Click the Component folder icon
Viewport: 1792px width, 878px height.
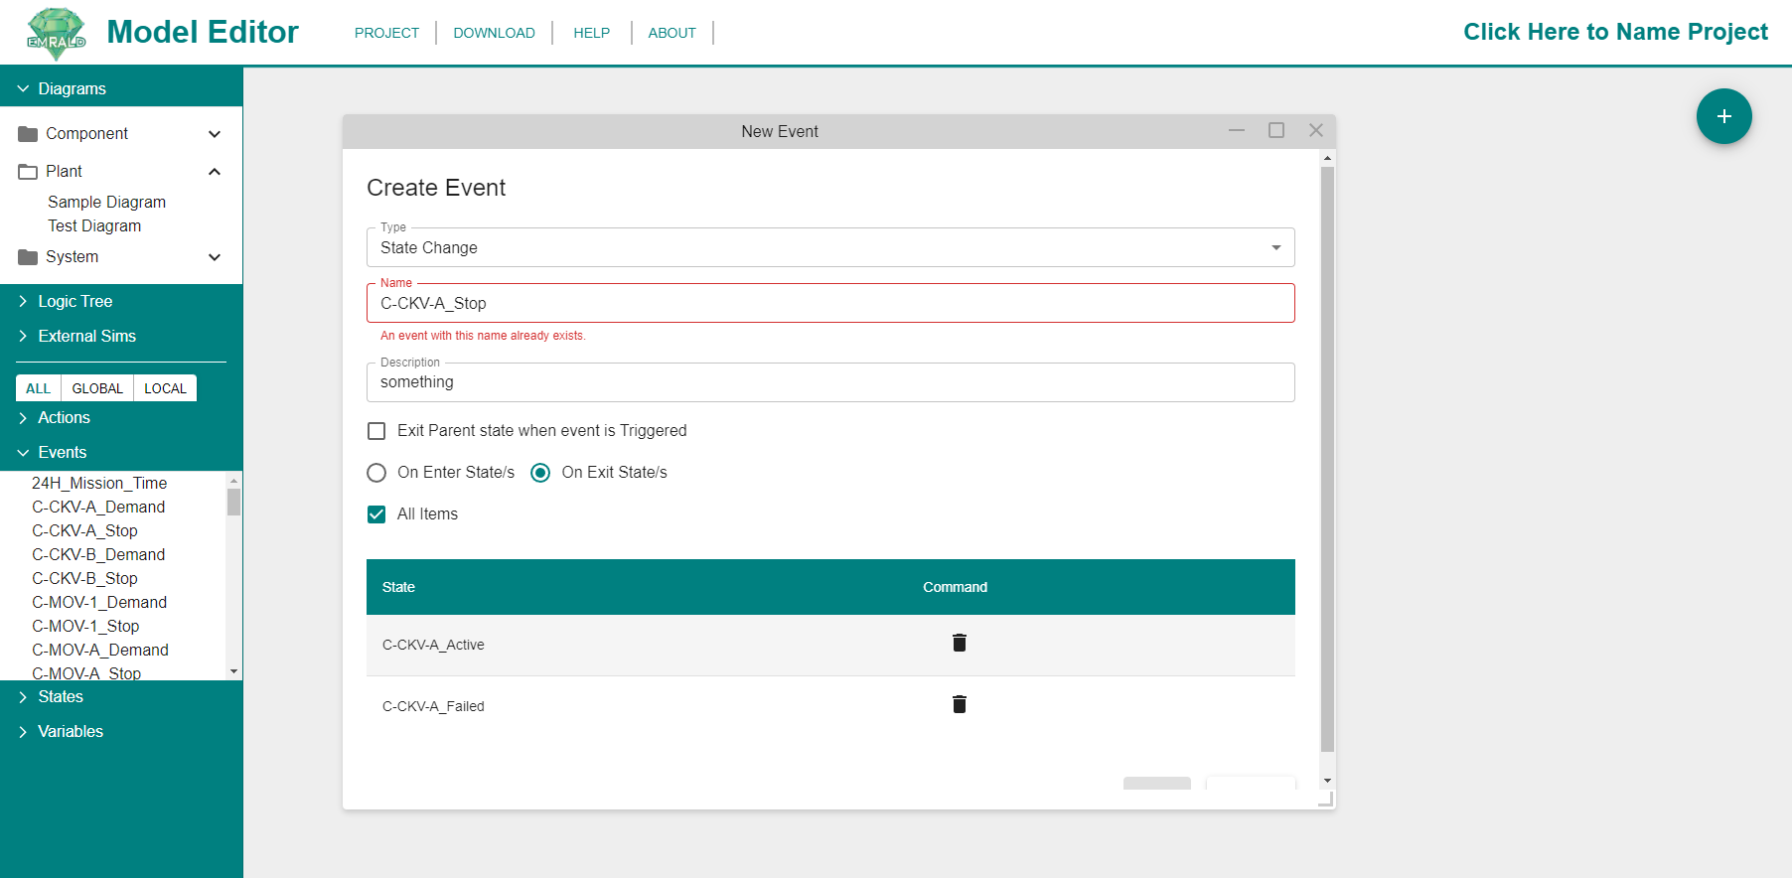[28, 134]
